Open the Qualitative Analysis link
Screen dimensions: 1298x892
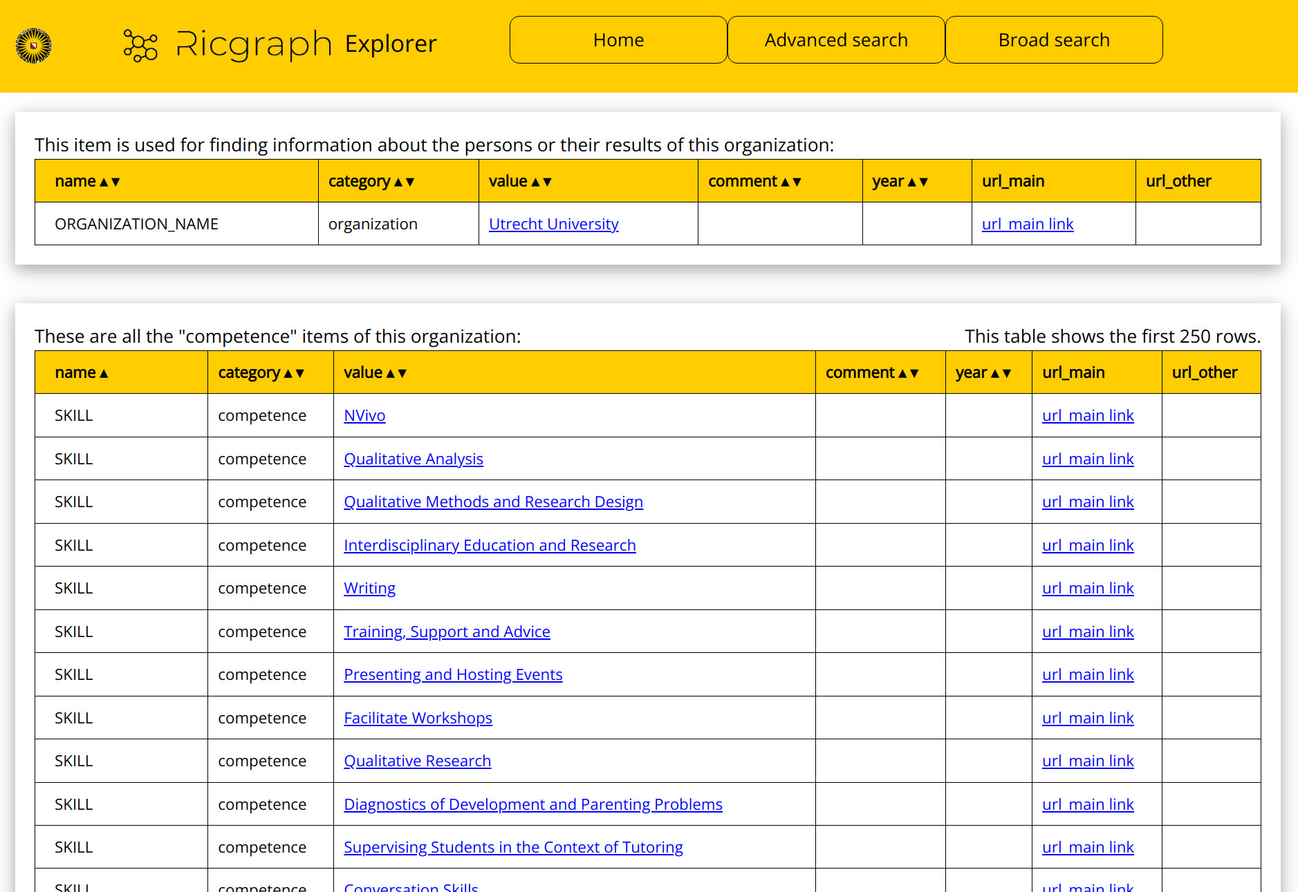point(414,459)
